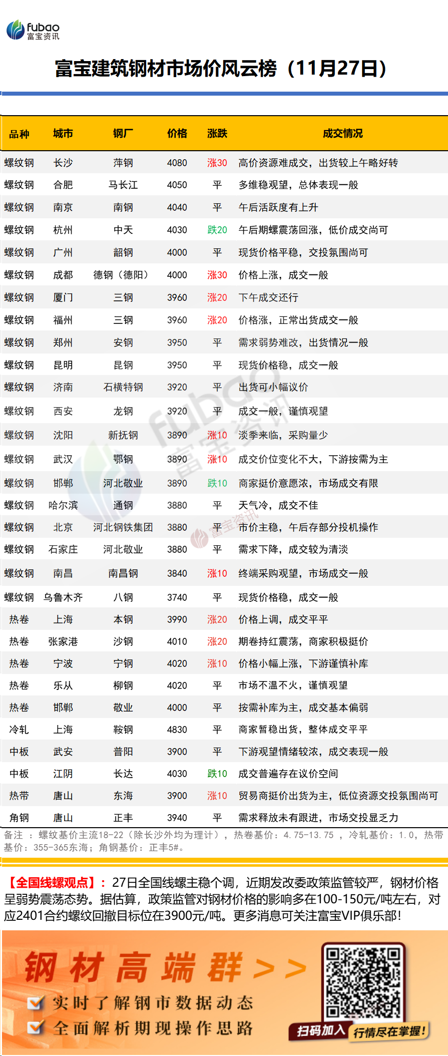Click the 品种 column header
Screen dimensions: 448x1056
pyautogui.click(x=19, y=134)
